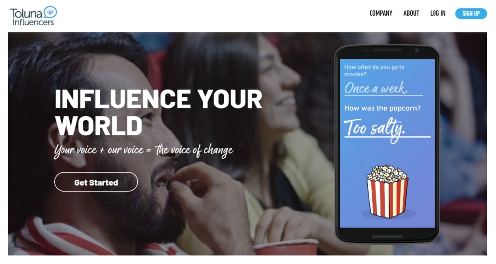Click the popcorn bucket illustration
The width and height of the screenshot is (496, 264).
pos(387,191)
